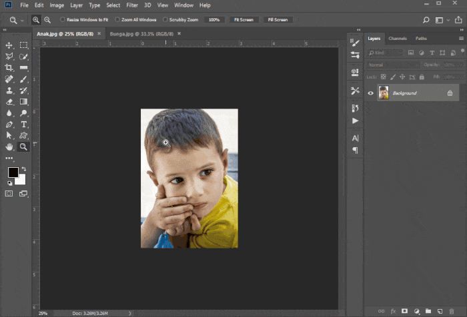Select the Hand tool
The height and width of the screenshot is (317, 467).
9,147
